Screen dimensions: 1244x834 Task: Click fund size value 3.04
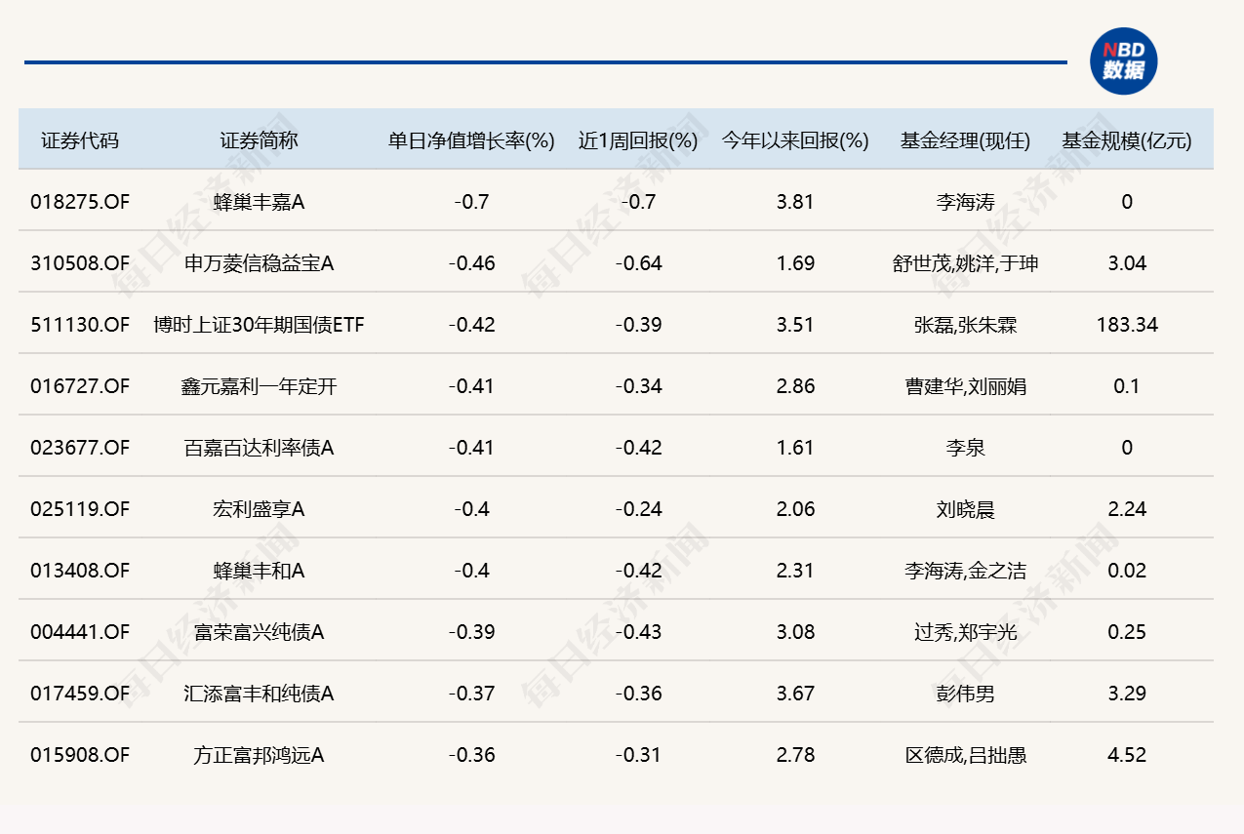(1127, 264)
